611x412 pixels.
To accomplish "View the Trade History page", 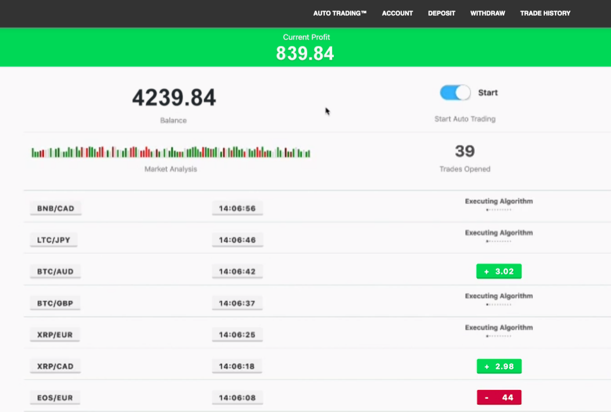I will tap(545, 13).
